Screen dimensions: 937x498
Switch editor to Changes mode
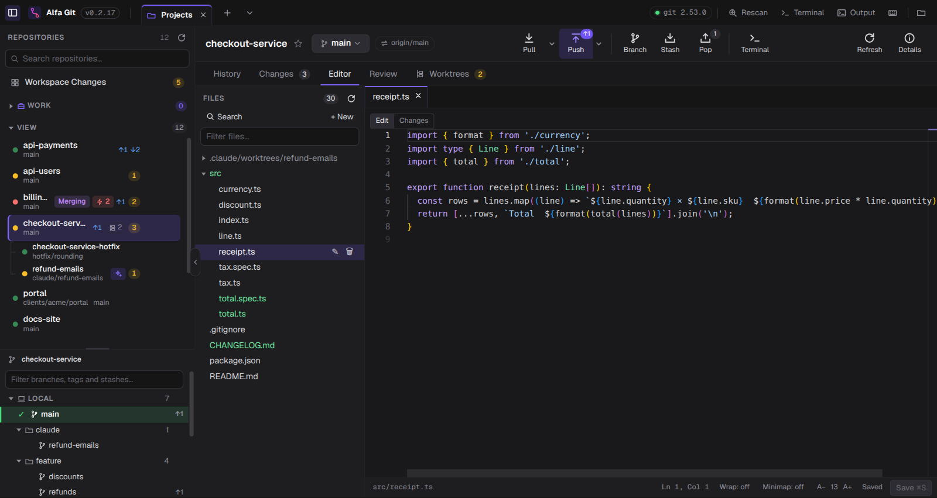(x=413, y=121)
